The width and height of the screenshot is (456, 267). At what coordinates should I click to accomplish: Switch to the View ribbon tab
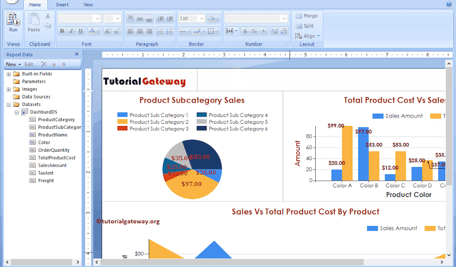88,4
